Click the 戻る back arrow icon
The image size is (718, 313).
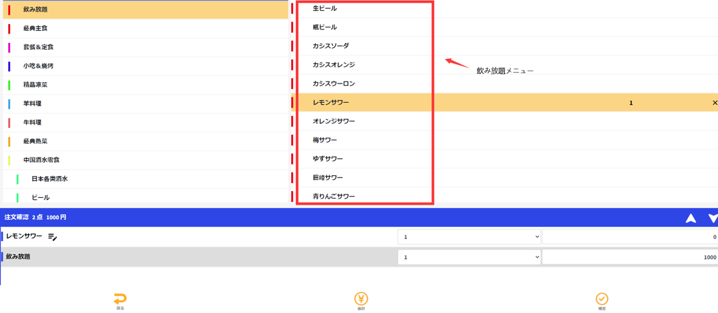click(120, 299)
